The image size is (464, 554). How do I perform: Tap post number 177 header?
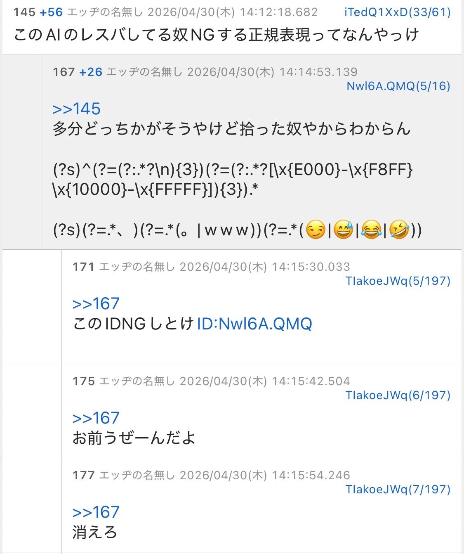tap(84, 475)
